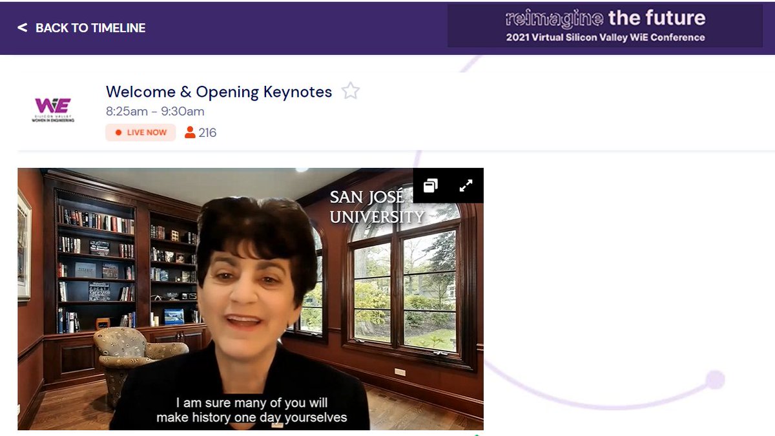Click the WiE Women in Engineering logo

[x=53, y=110]
